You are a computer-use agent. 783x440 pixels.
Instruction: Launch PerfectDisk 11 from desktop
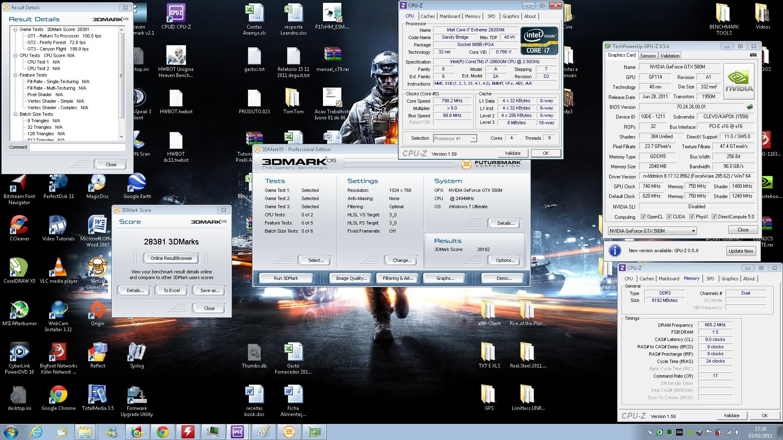[59, 186]
